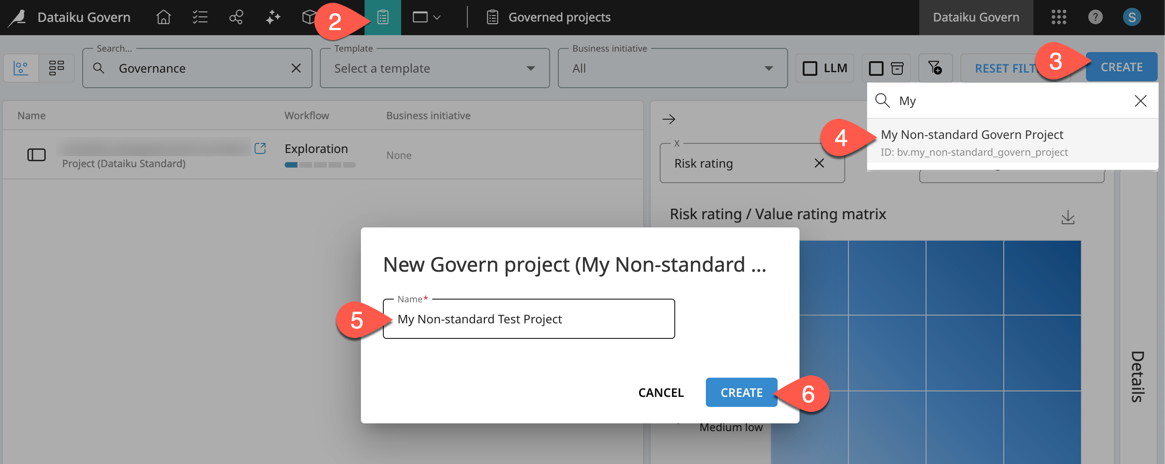
Task: Enable the LLM filter checkbox
Action: tap(809, 68)
